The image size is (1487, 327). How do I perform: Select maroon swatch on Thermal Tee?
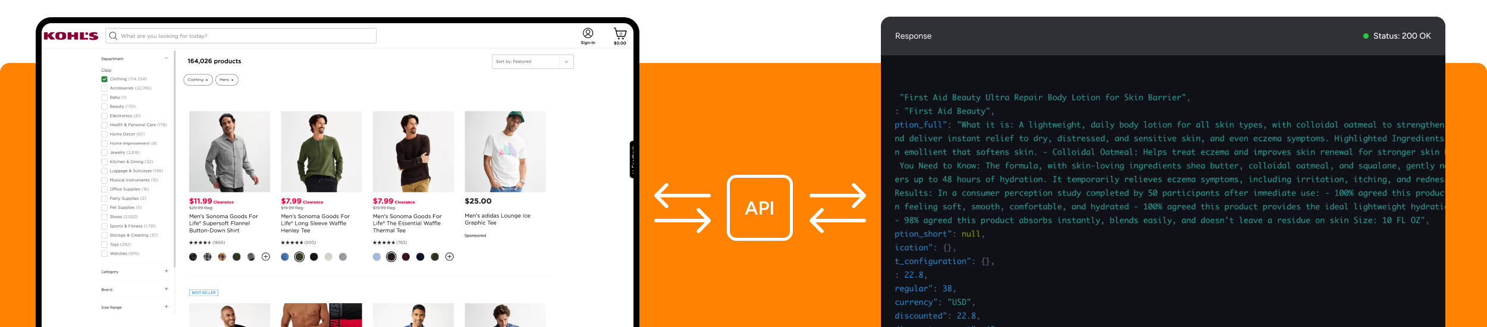point(406,257)
